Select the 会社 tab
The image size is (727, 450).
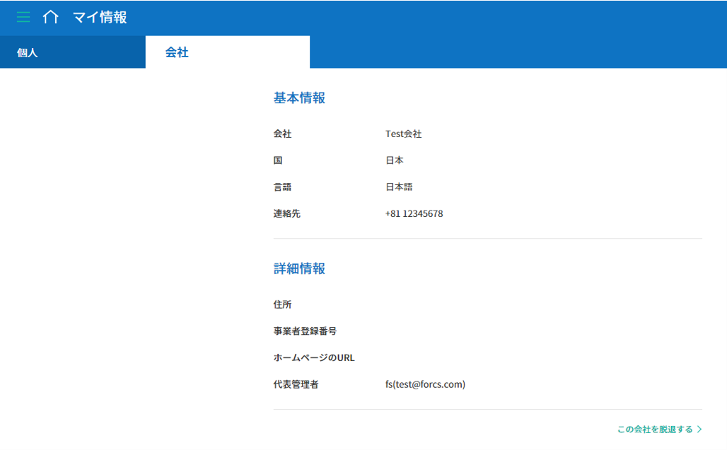point(177,52)
